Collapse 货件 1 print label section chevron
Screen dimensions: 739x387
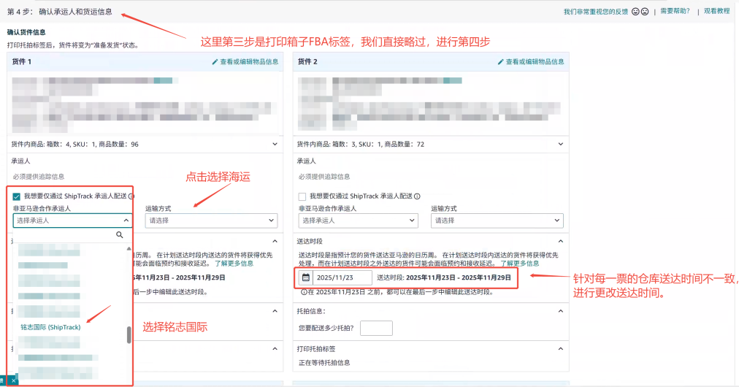pos(275,349)
